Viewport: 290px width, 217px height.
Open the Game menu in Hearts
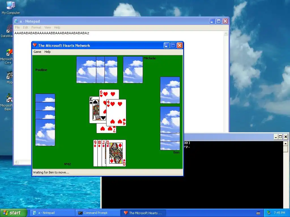click(37, 52)
